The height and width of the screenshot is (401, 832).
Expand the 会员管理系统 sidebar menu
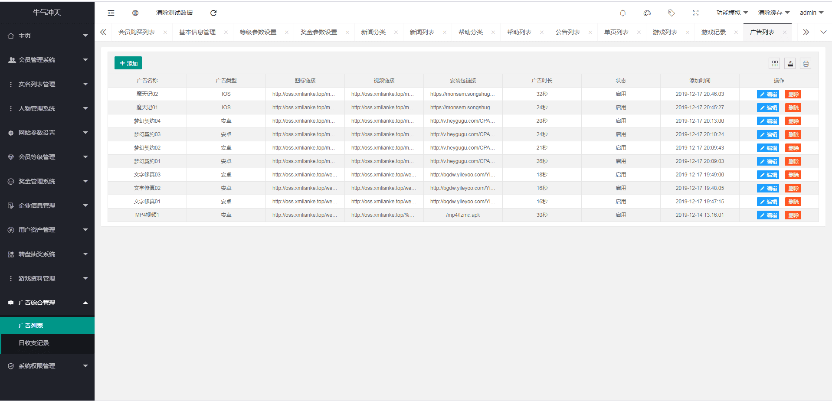(x=47, y=60)
